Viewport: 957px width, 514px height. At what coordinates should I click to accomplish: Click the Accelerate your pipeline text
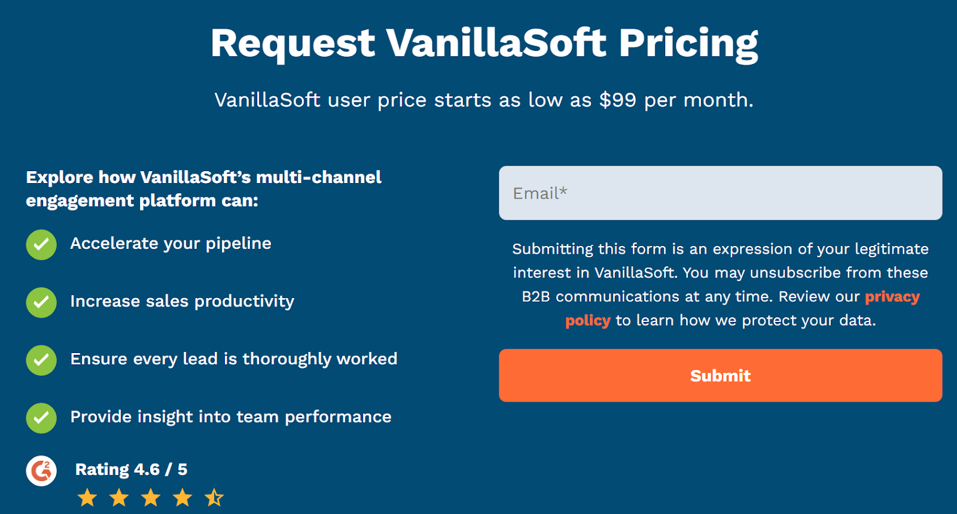170,244
